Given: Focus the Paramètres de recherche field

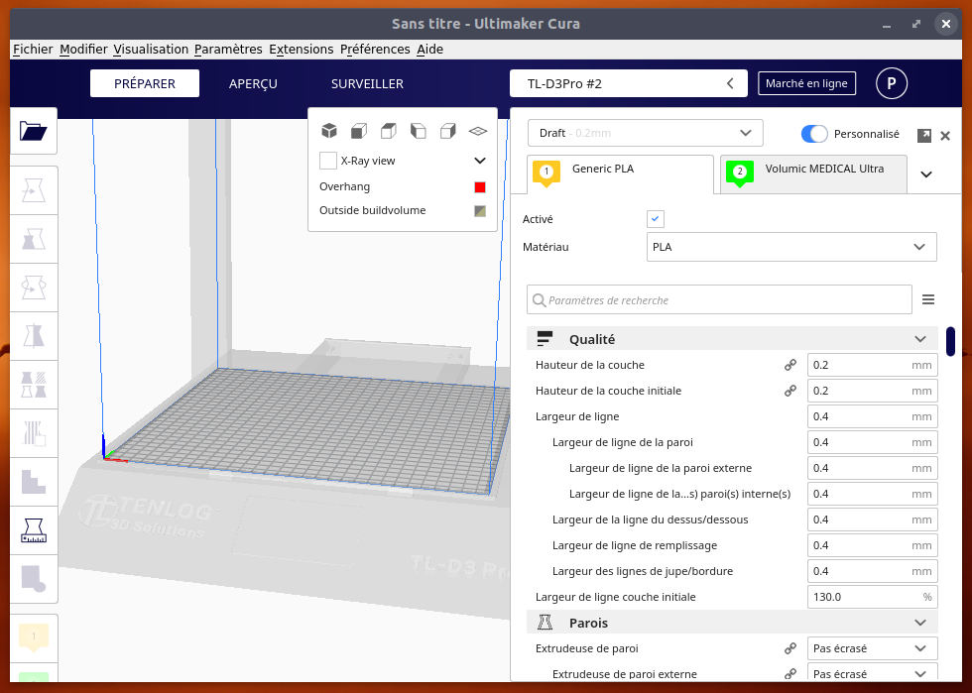Looking at the screenshot, I should (x=719, y=300).
